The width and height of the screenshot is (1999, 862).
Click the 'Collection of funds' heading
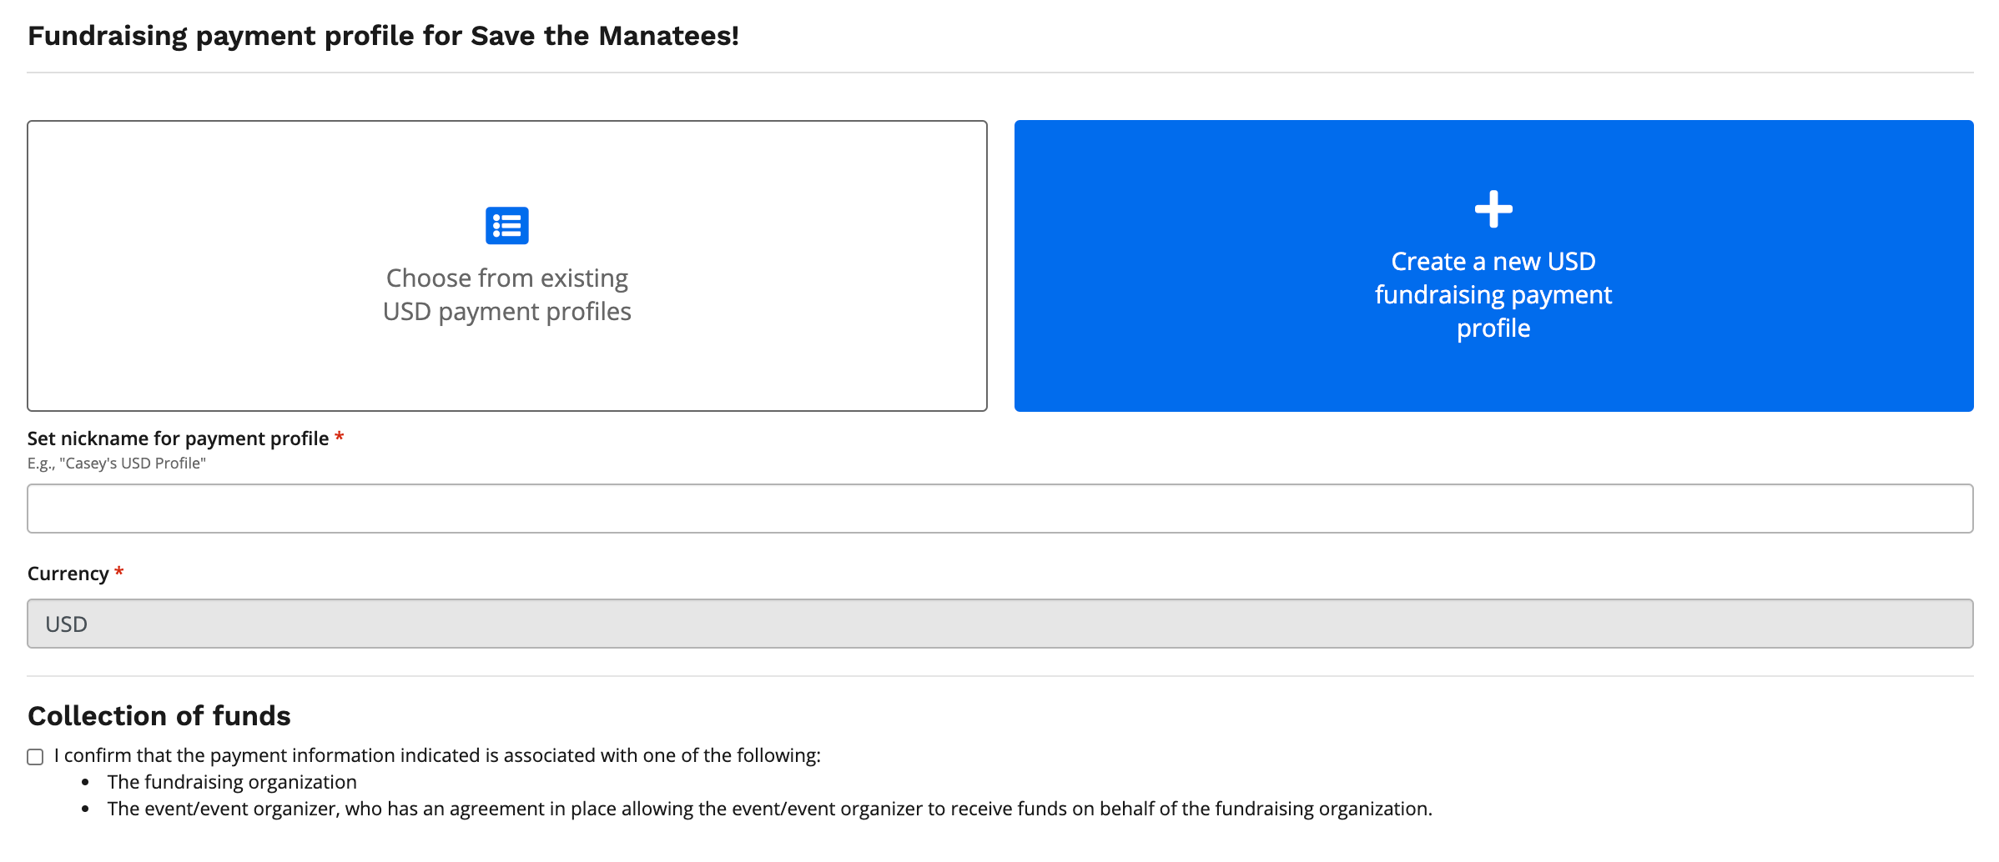click(x=159, y=715)
